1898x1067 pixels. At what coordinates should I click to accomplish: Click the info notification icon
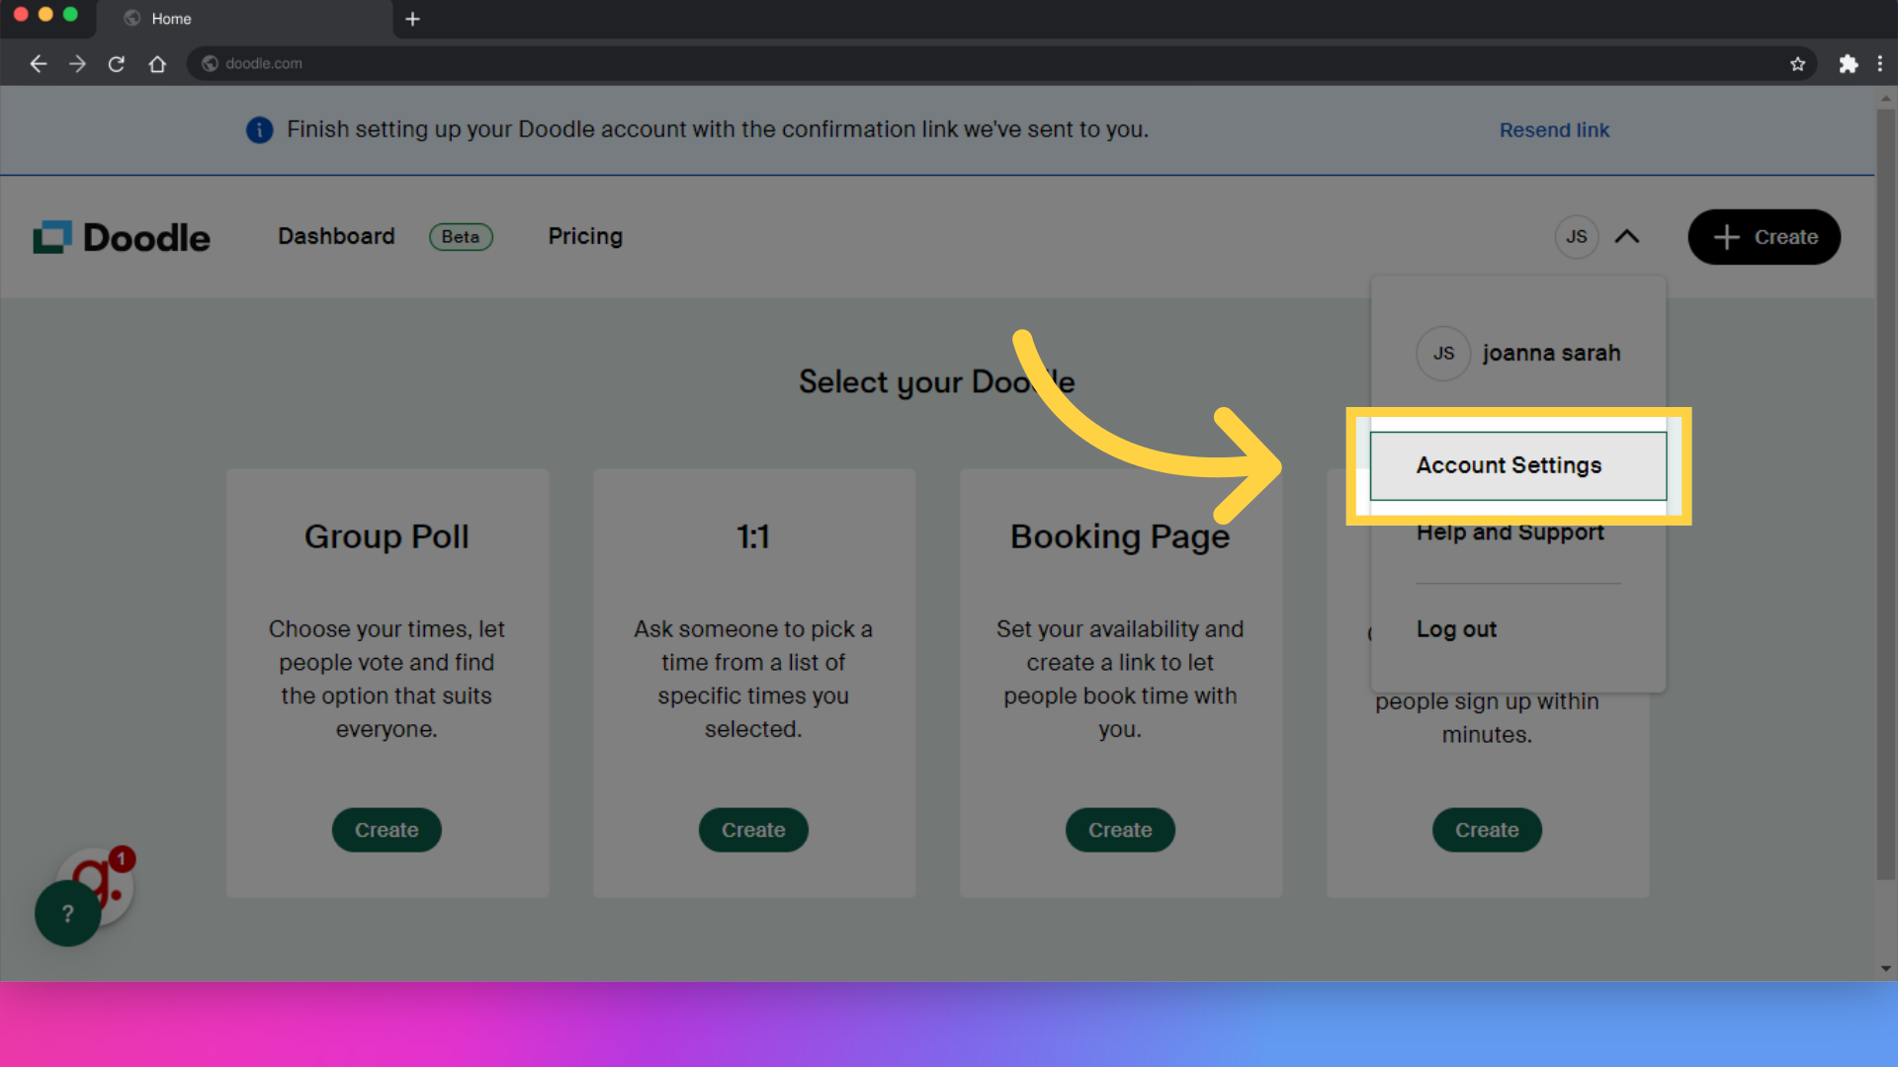[258, 129]
